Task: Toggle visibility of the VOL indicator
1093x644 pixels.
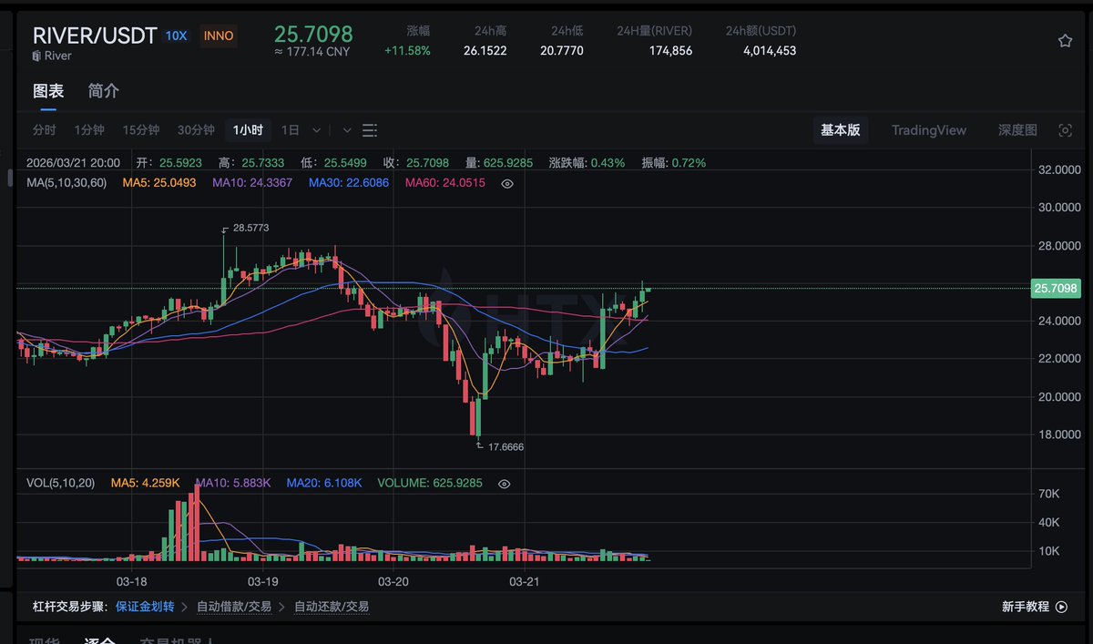Action: click(504, 483)
